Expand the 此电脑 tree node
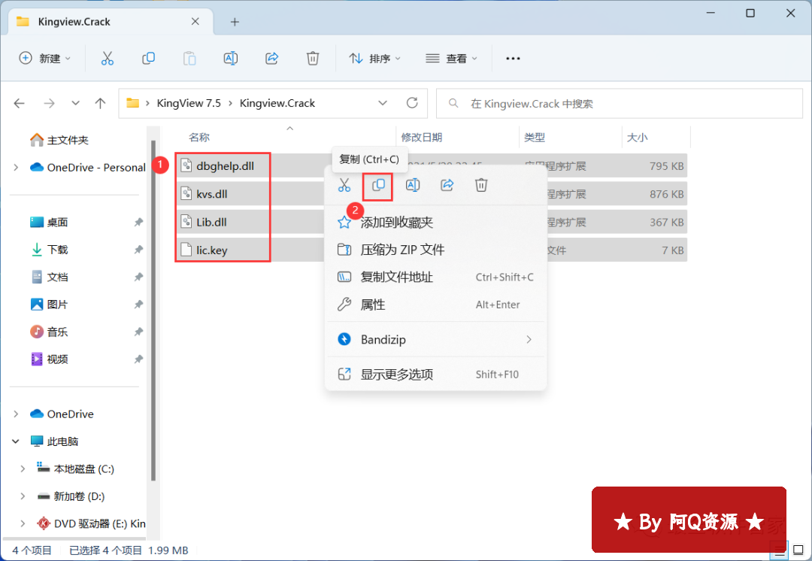812x561 pixels. (17, 441)
